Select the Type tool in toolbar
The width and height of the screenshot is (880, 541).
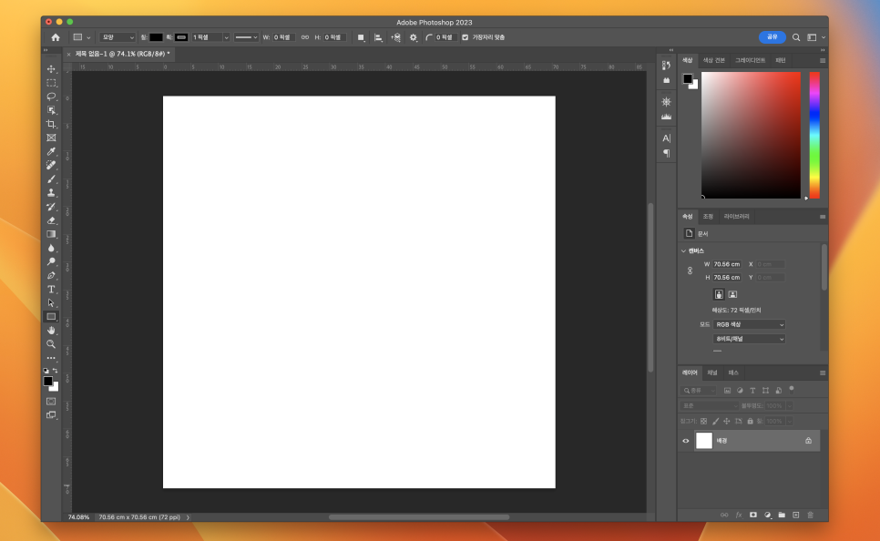click(x=51, y=289)
